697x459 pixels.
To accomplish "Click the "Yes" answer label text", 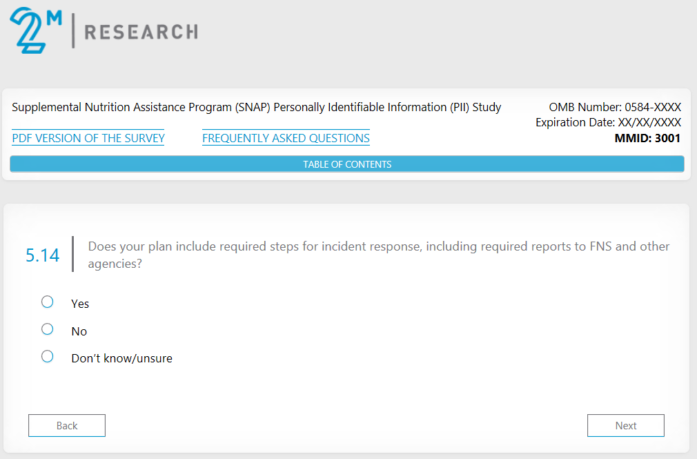I will click(x=80, y=304).
